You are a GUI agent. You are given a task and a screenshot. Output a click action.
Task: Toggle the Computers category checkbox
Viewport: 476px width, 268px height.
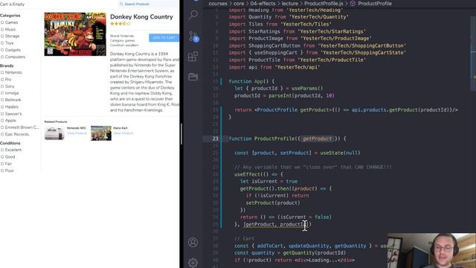point(2,57)
